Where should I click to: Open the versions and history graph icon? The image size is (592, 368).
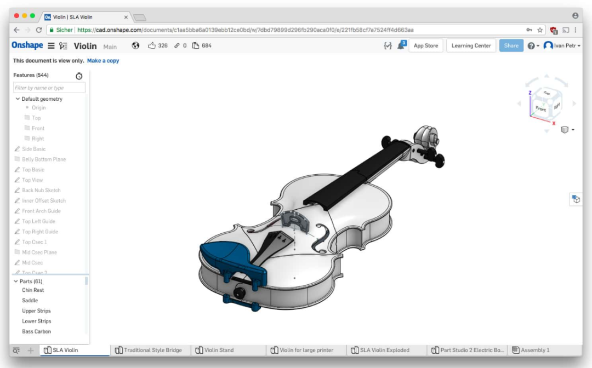[64, 45]
